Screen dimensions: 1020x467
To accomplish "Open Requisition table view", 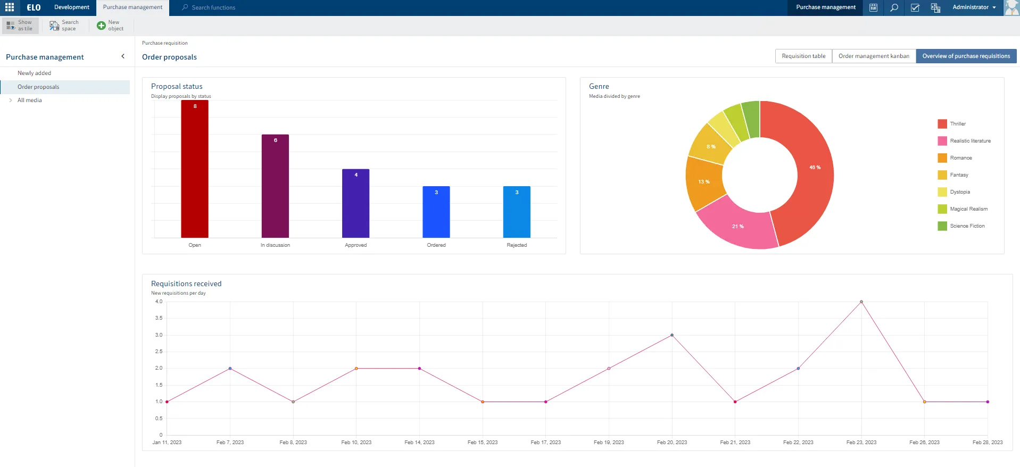I will pos(803,56).
